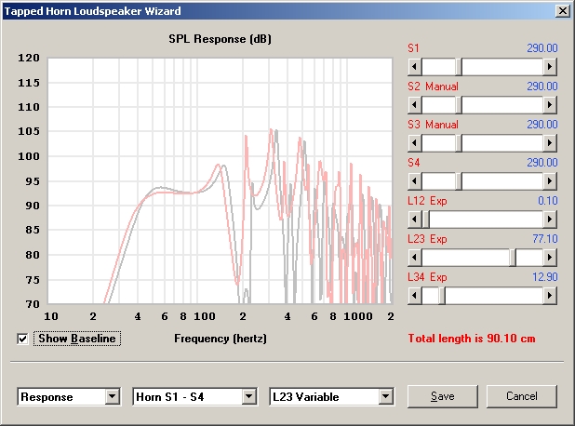The width and height of the screenshot is (575, 426).
Task: Click the L34 Exp value 12.90
Action: tap(545, 277)
